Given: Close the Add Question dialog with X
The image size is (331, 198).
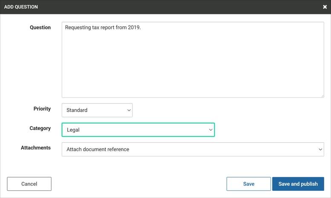Looking at the screenshot, I should (x=325, y=7).
